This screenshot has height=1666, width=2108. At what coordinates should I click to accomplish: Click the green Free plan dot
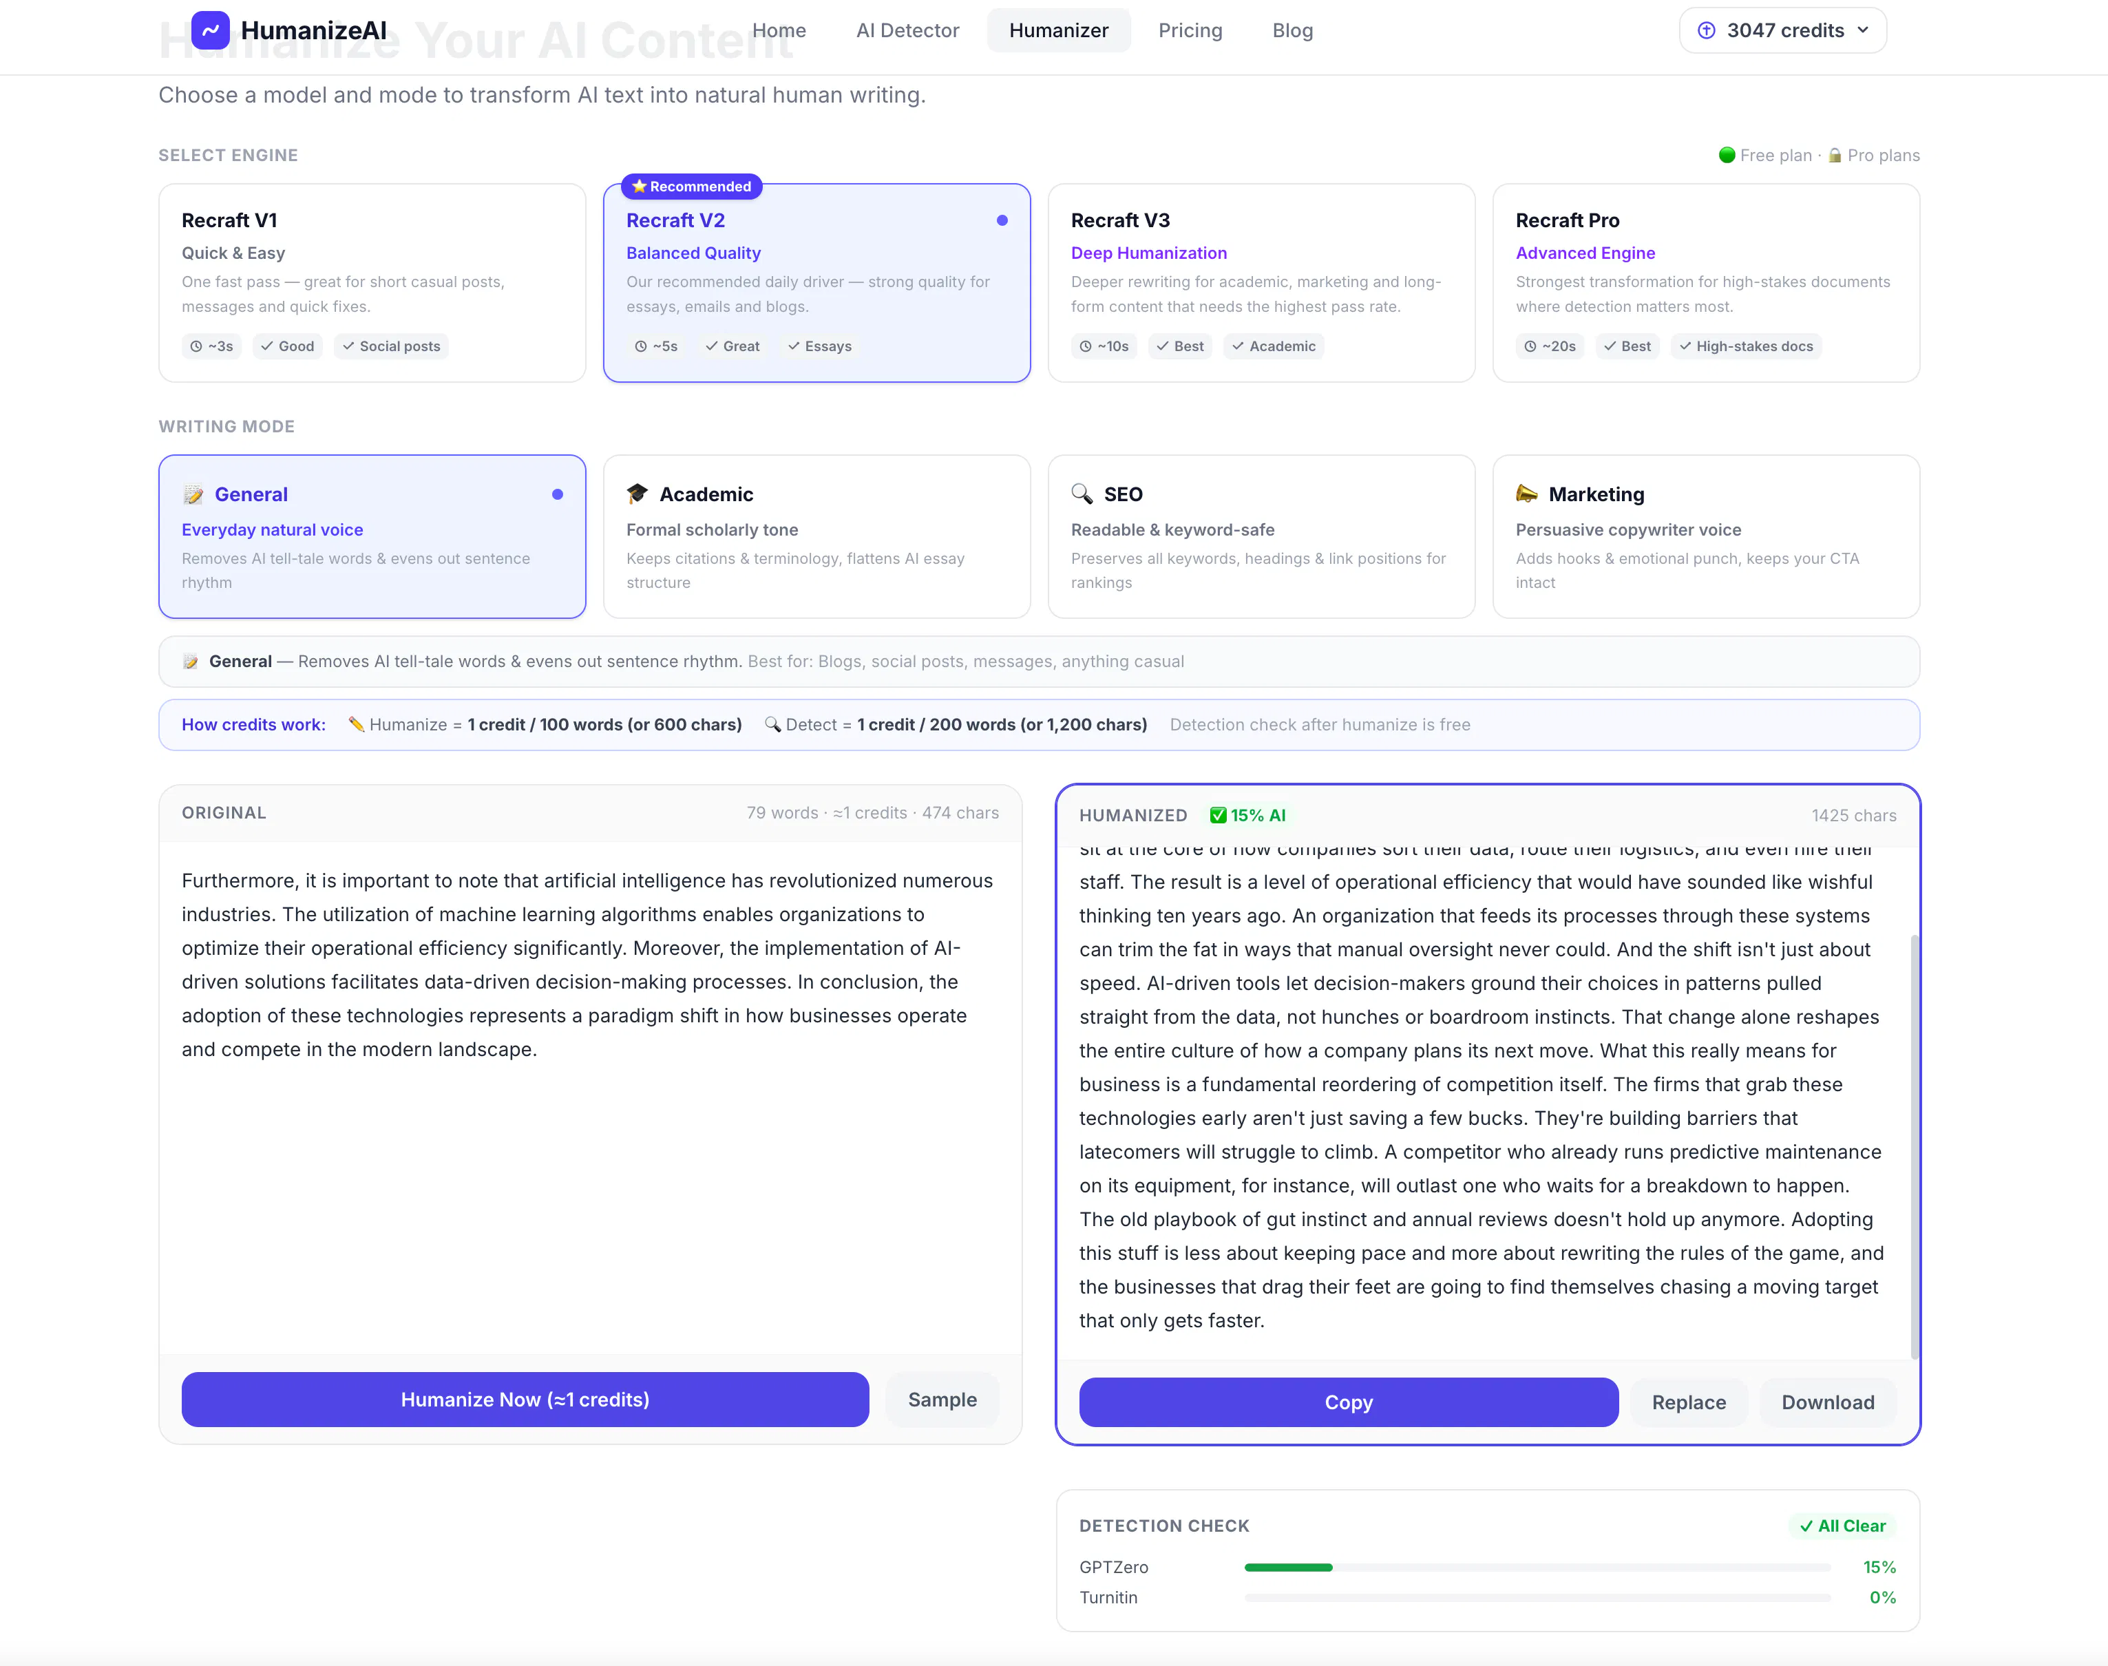pos(1727,155)
